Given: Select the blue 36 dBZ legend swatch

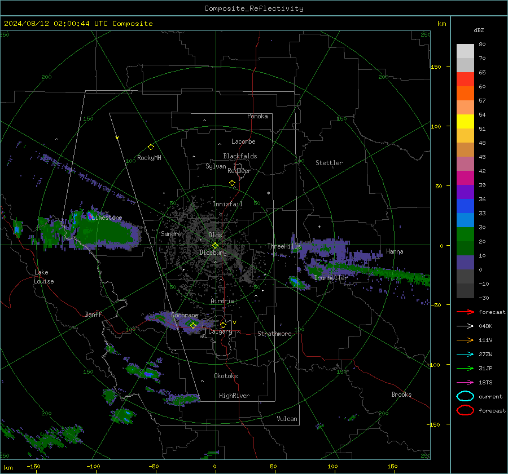Looking at the screenshot, I should [465, 206].
